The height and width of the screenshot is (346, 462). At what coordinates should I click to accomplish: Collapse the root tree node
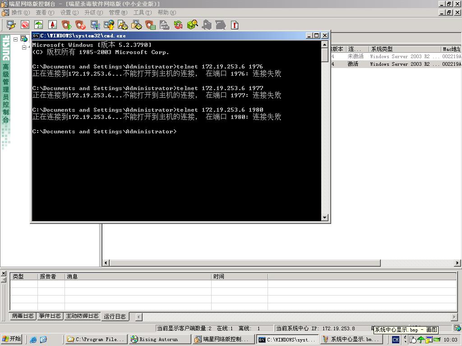(16, 39)
